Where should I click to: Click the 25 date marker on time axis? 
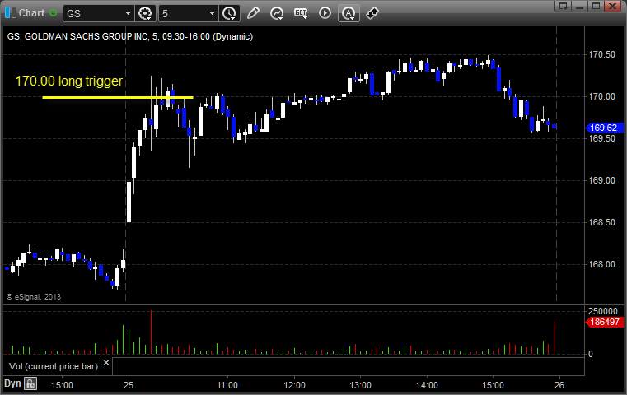[129, 385]
